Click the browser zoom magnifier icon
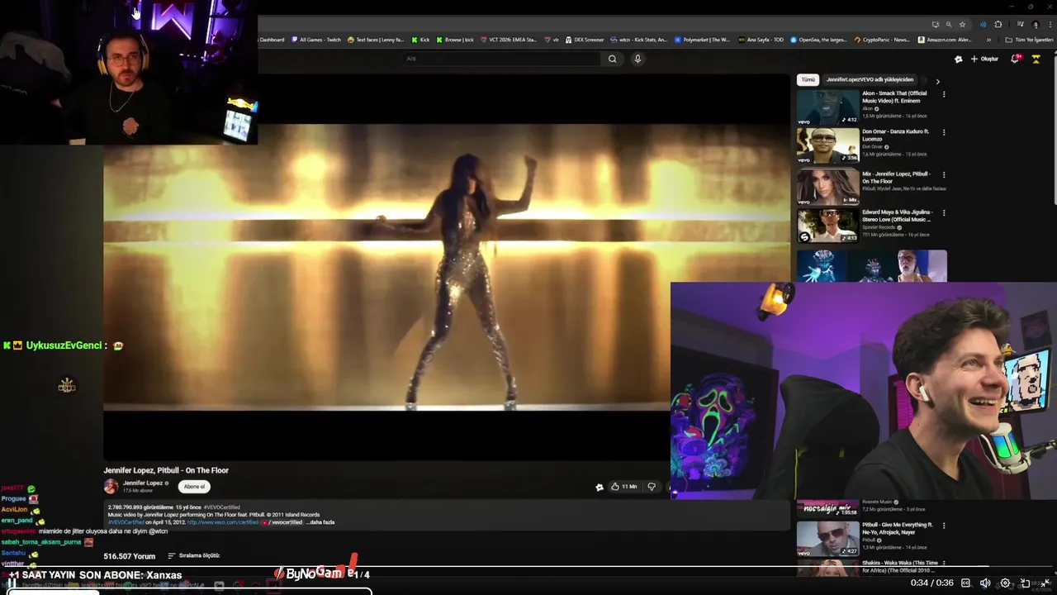The image size is (1057, 595). [x=949, y=24]
